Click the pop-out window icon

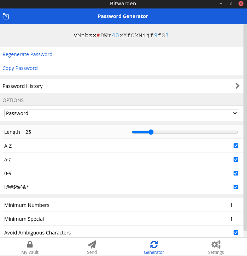[x=6, y=16]
